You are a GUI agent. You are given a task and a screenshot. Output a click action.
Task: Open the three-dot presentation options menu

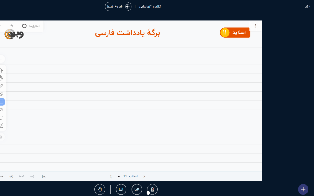coord(256,26)
